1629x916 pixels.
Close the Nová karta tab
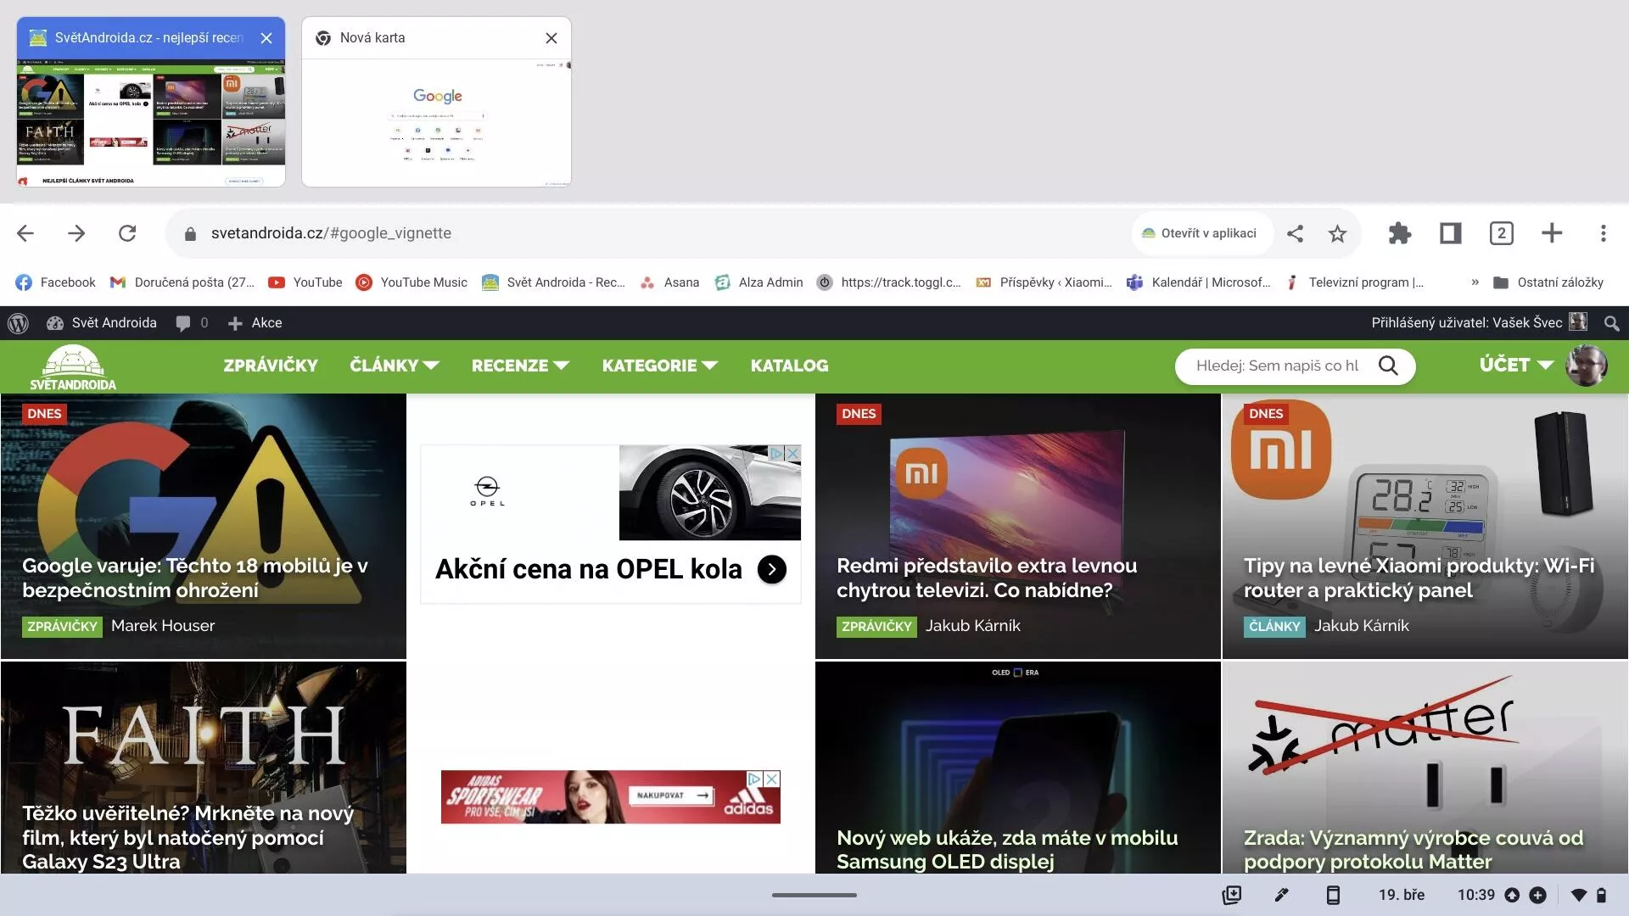pos(551,38)
